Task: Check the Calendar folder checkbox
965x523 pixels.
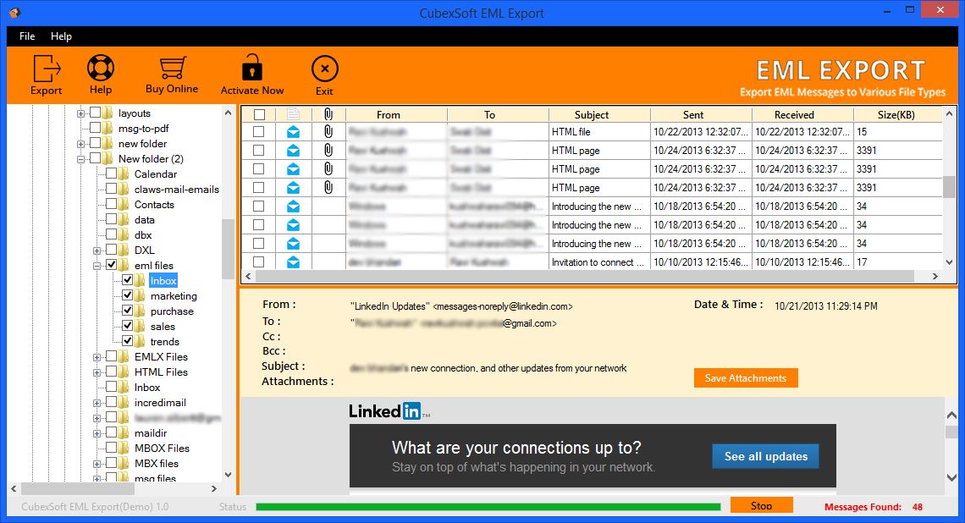Action: [112, 173]
